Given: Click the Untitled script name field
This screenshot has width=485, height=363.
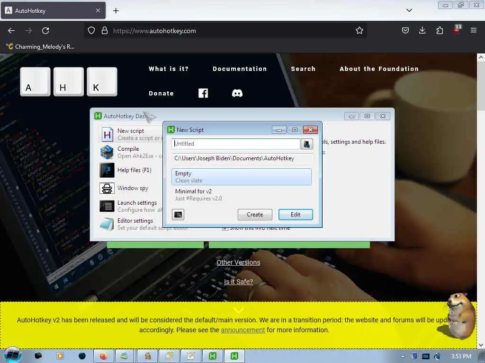Looking at the screenshot, I should click(x=236, y=144).
